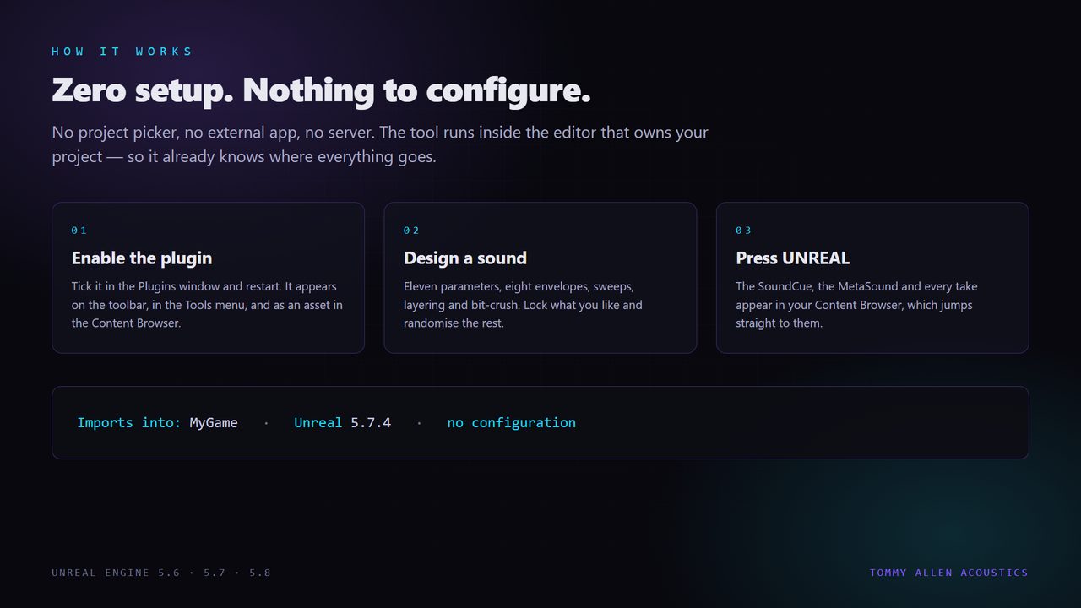Image resolution: width=1081 pixels, height=608 pixels.
Task: Click the description starting 'The SoundCue, the MetaSound'
Action: (856, 305)
